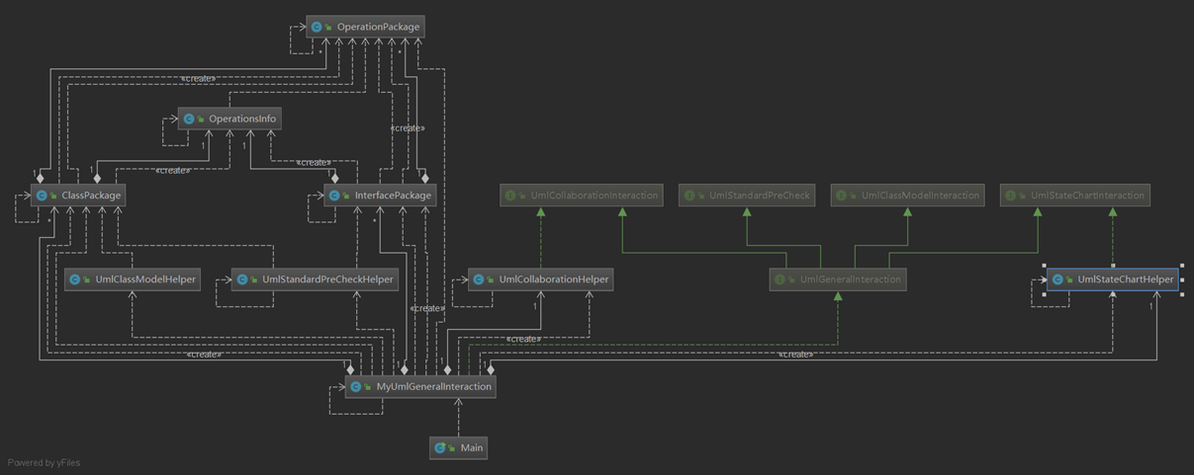
Task: Select the OperationPackage name label
Action: (378, 27)
